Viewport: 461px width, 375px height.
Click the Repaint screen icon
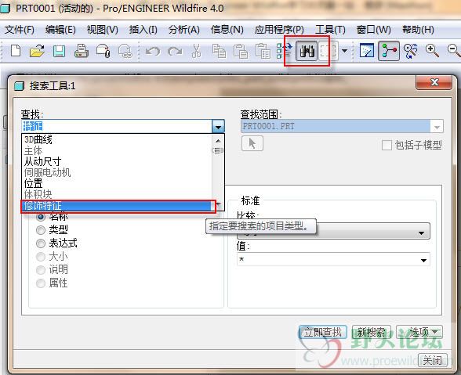tap(367, 51)
